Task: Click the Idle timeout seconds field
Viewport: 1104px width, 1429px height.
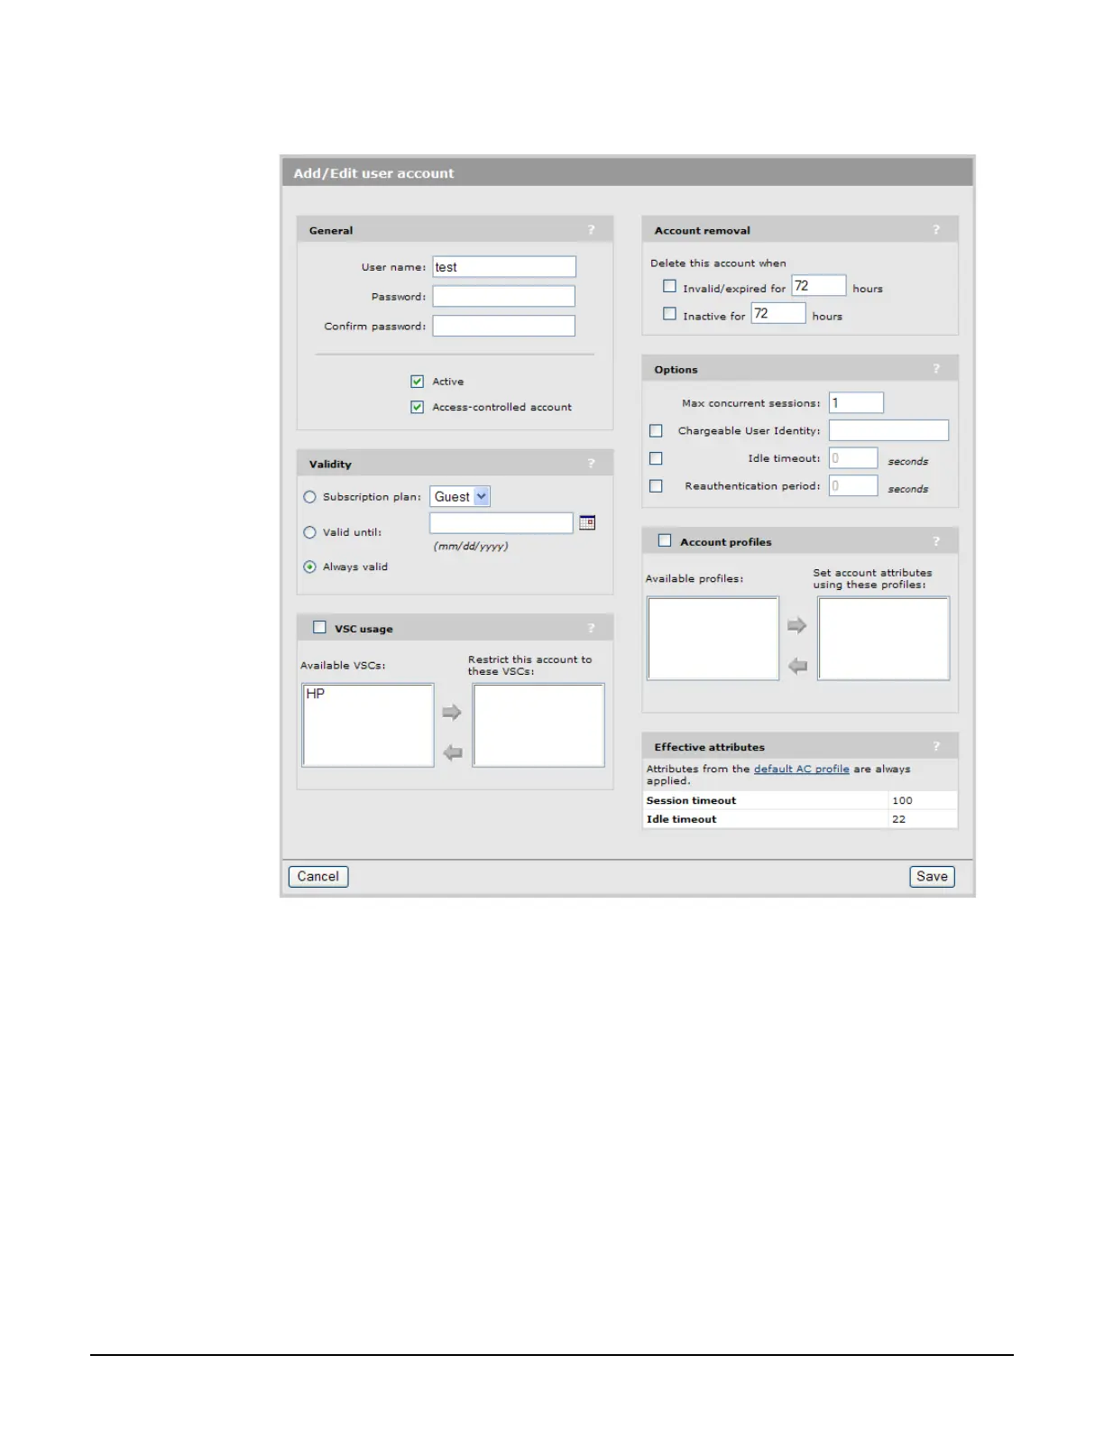Action: pyautogui.click(x=853, y=458)
